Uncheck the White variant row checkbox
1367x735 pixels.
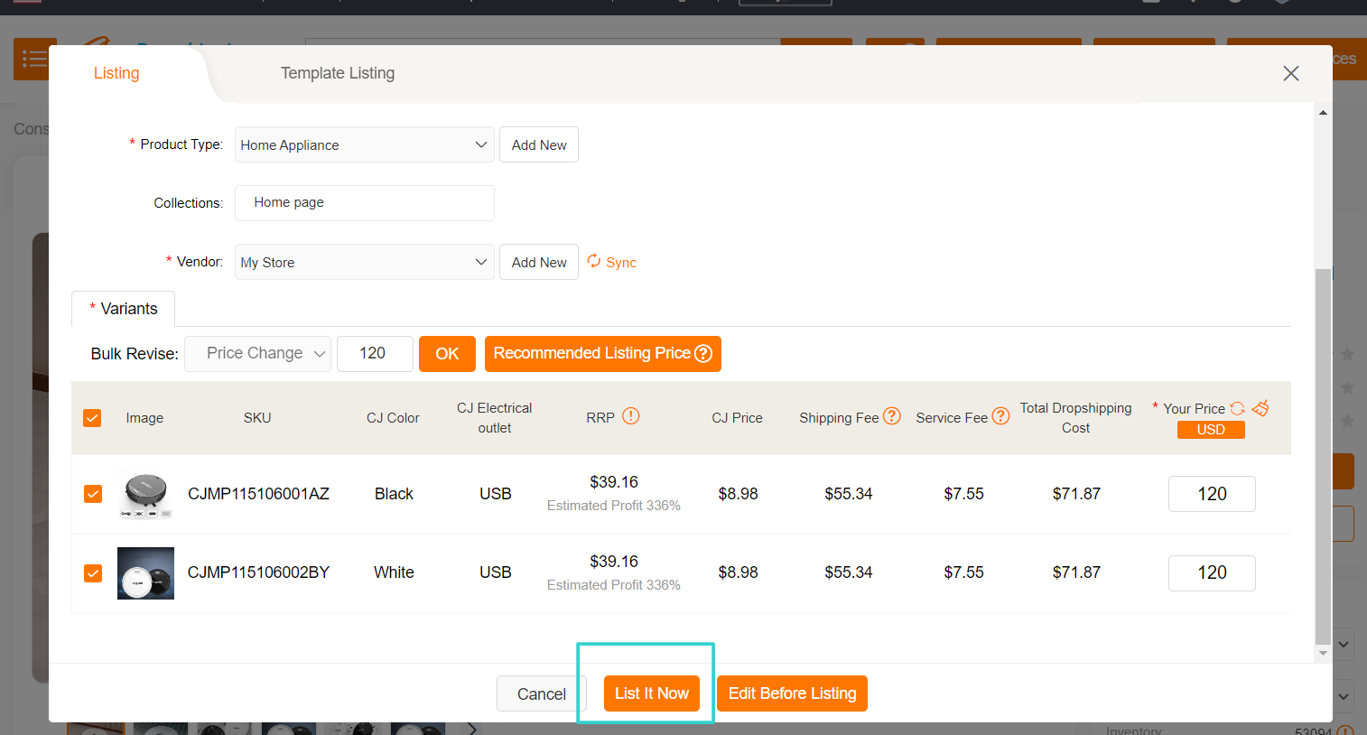(x=93, y=573)
